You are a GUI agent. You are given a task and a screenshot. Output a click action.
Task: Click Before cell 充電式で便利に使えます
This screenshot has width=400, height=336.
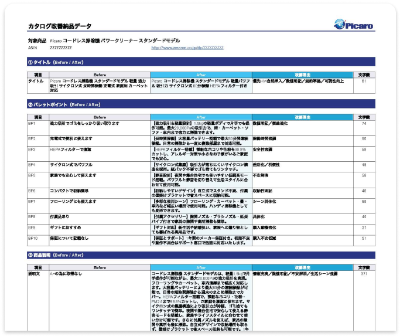tap(100, 141)
